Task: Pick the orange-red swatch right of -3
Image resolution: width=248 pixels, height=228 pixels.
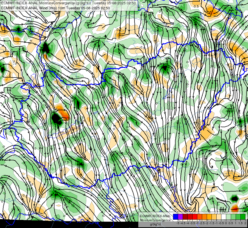Action: (200, 217)
